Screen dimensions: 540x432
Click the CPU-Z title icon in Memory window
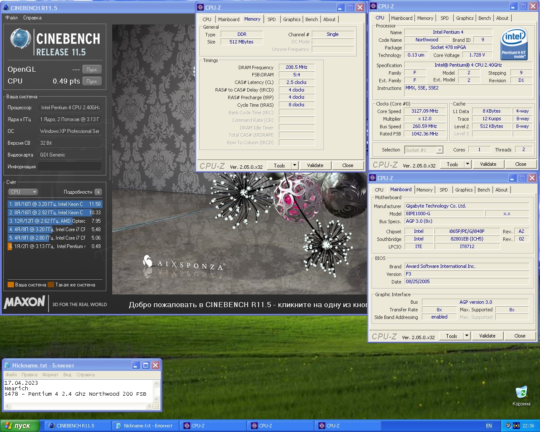(200, 7)
